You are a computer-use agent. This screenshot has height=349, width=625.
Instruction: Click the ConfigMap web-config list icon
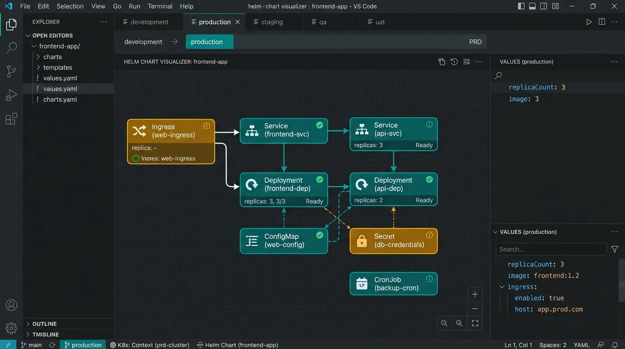(252, 241)
